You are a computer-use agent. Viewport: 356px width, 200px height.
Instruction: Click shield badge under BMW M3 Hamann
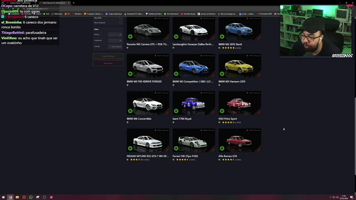pyautogui.click(x=219, y=85)
